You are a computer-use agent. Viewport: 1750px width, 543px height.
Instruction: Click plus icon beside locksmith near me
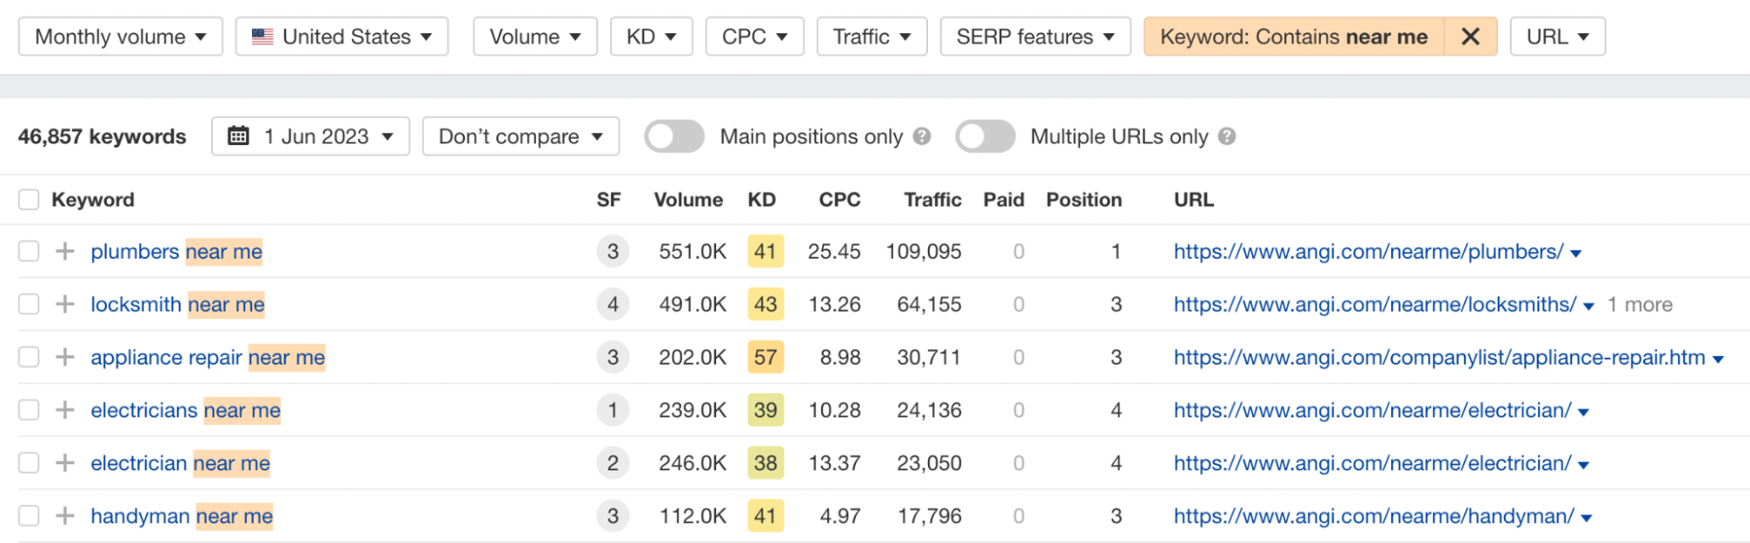coord(65,304)
